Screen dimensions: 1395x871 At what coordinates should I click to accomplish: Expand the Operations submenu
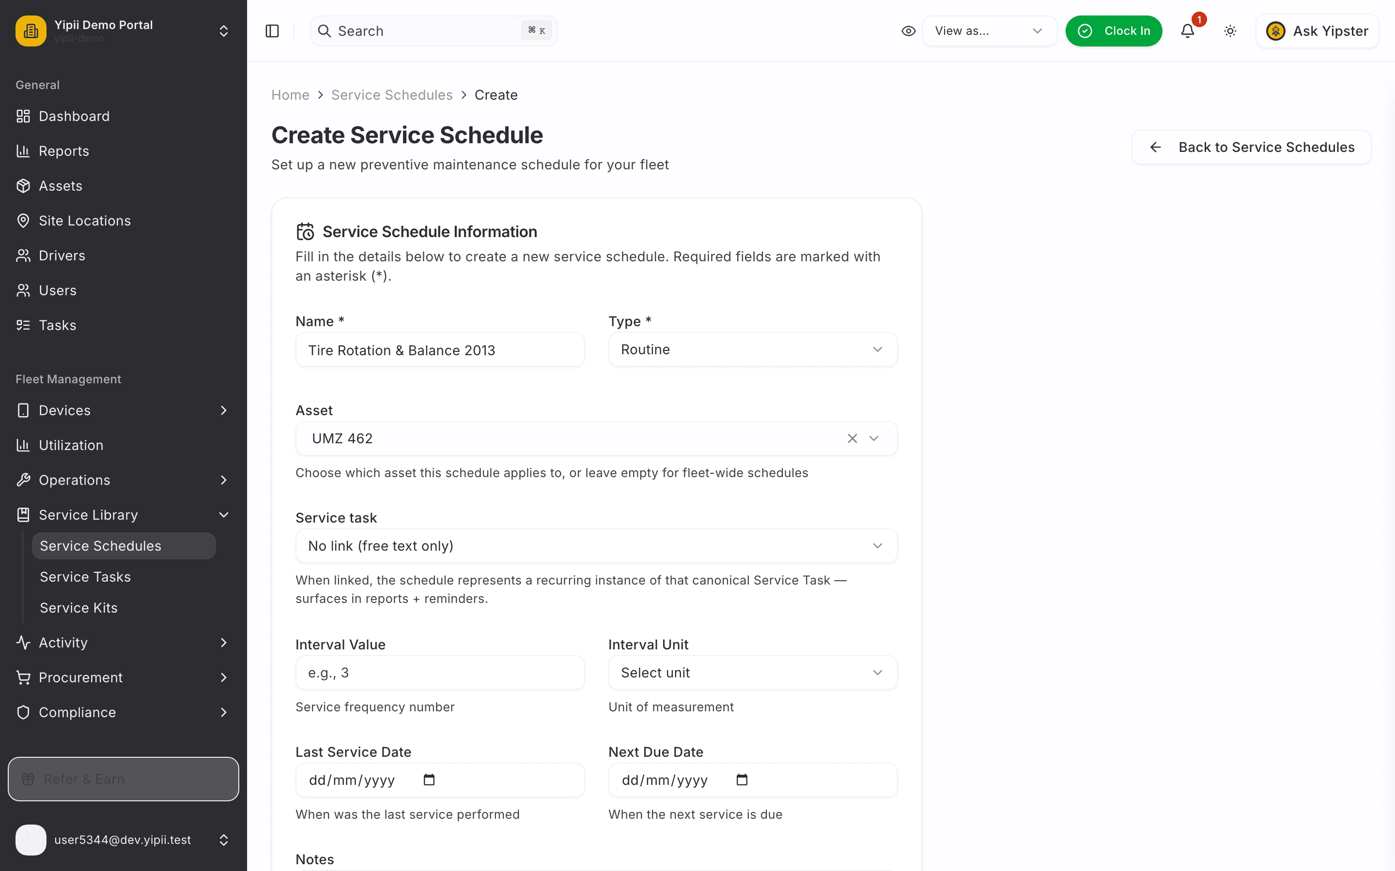click(224, 480)
